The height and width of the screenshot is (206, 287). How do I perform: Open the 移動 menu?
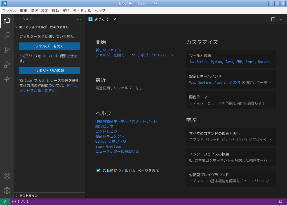[55, 11]
